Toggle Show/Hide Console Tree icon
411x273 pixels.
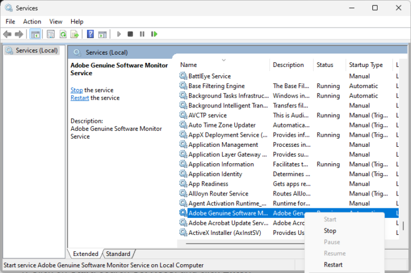tap(35, 34)
